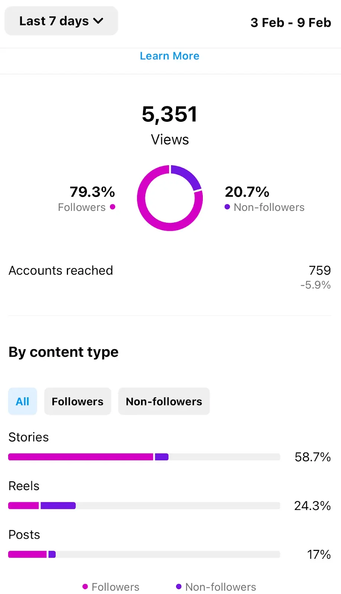Click the 20.7% Non-followers percentage
This screenshot has height=594, width=341.
[247, 192]
